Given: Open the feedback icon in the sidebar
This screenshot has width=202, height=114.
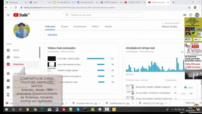Looking at the screenshot, I should (8, 88).
